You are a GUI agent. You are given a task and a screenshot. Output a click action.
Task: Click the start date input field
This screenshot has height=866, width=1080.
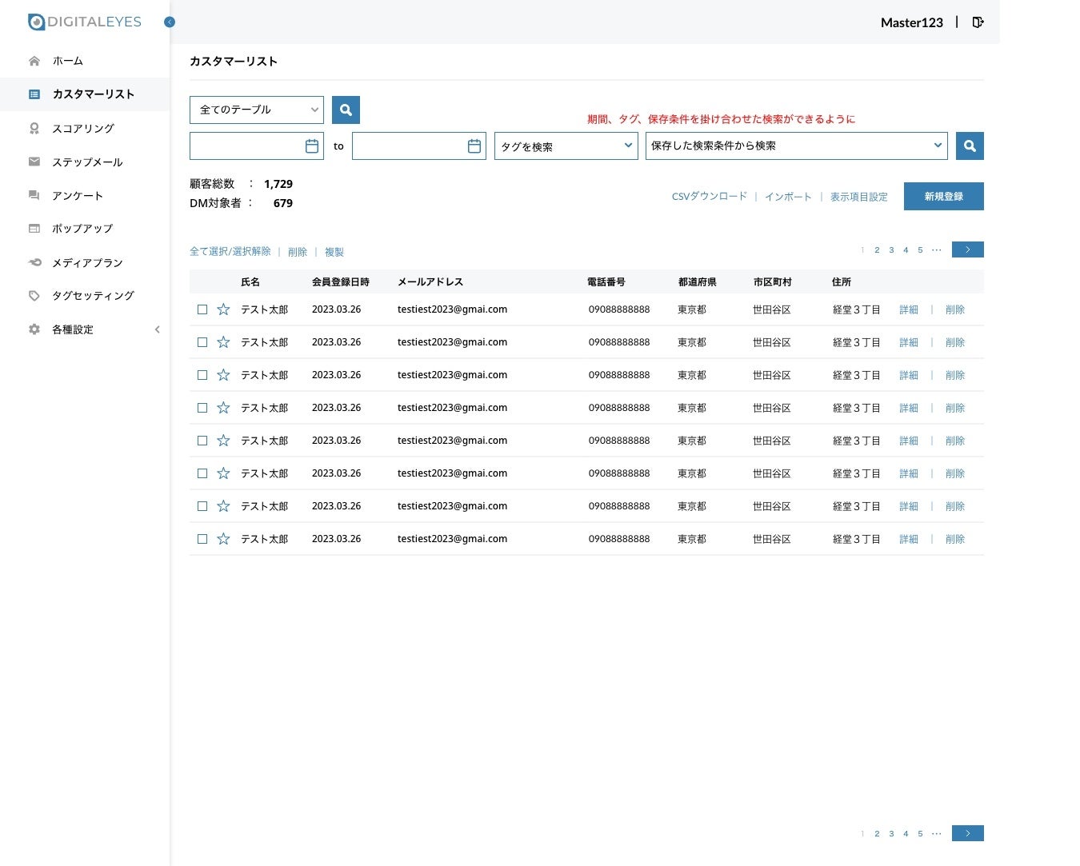point(245,146)
